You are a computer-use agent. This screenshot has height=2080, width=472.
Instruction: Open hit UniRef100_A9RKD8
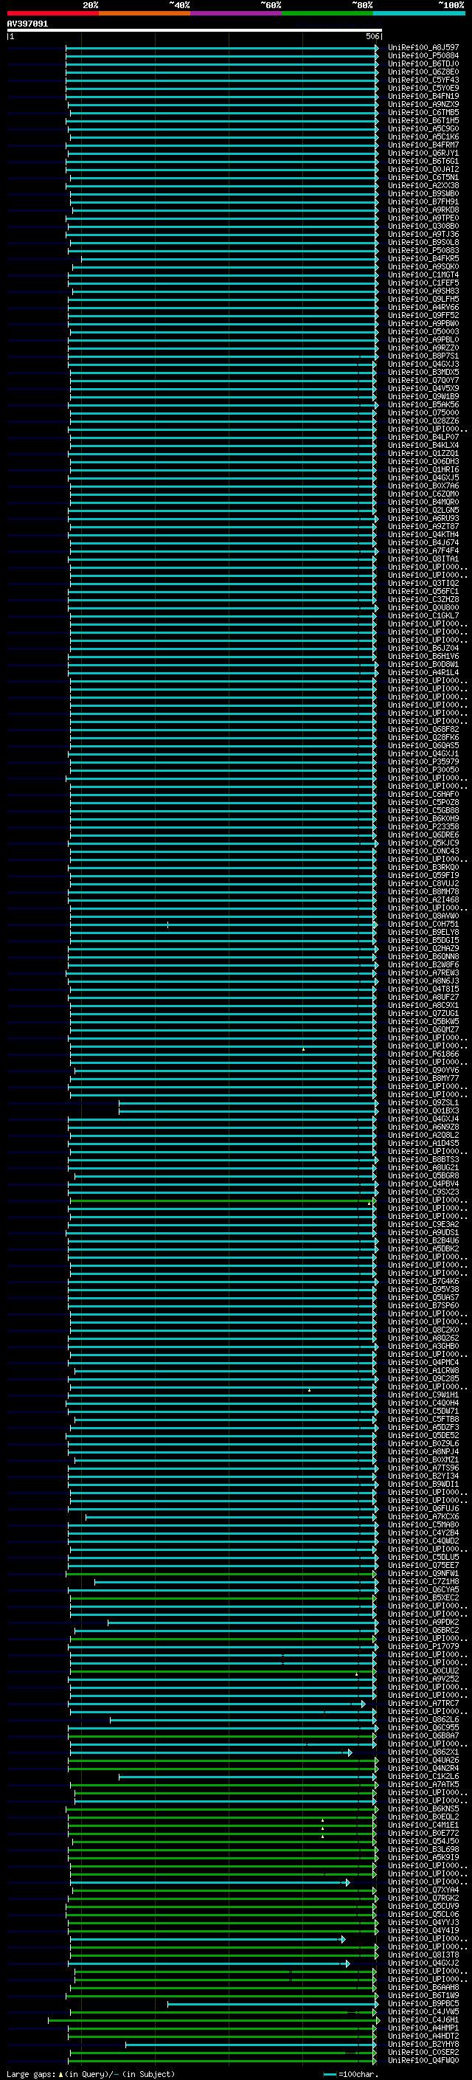point(423,210)
